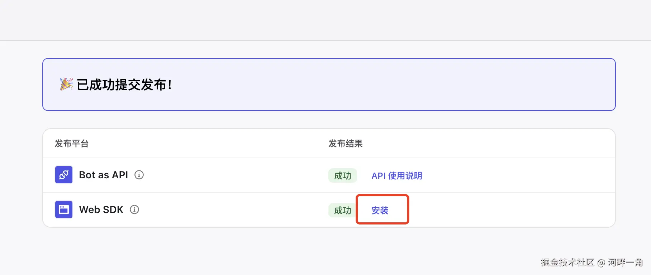
Task: Click the Bot as API platform name
Action: pyautogui.click(x=103, y=175)
